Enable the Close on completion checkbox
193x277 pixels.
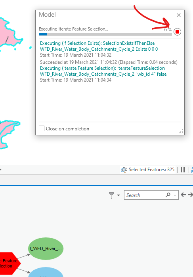click(x=42, y=128)
